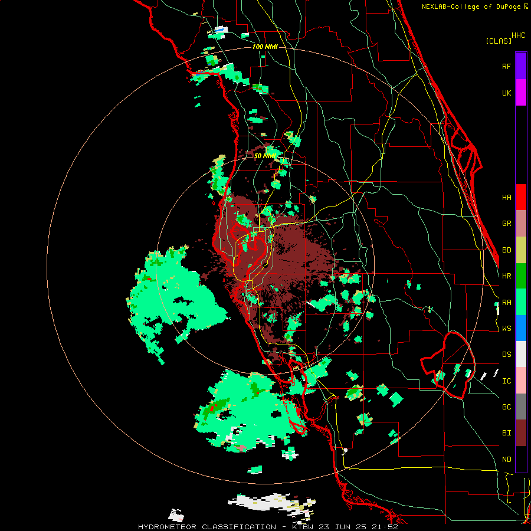Viewport: 531px width, 531px height.
Task: Click the BI legend label
Action: 506,433
